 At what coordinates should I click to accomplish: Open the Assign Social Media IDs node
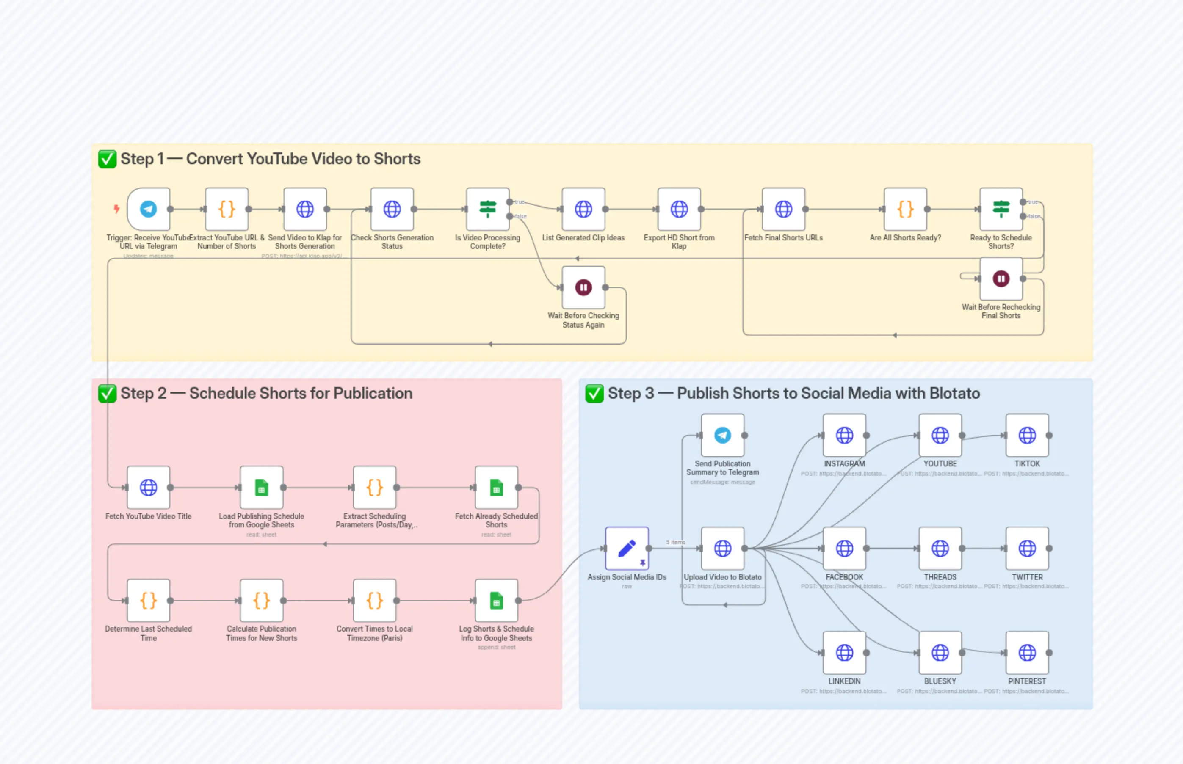[627, 548]
